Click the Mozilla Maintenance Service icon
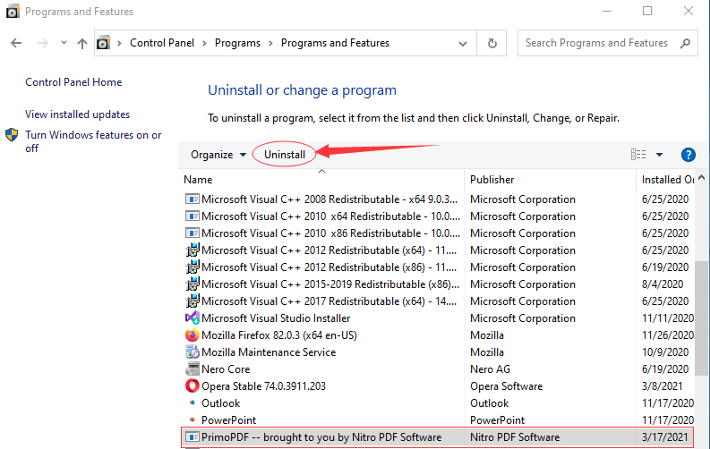Screen dimensions: 710x449 point(192,352)
